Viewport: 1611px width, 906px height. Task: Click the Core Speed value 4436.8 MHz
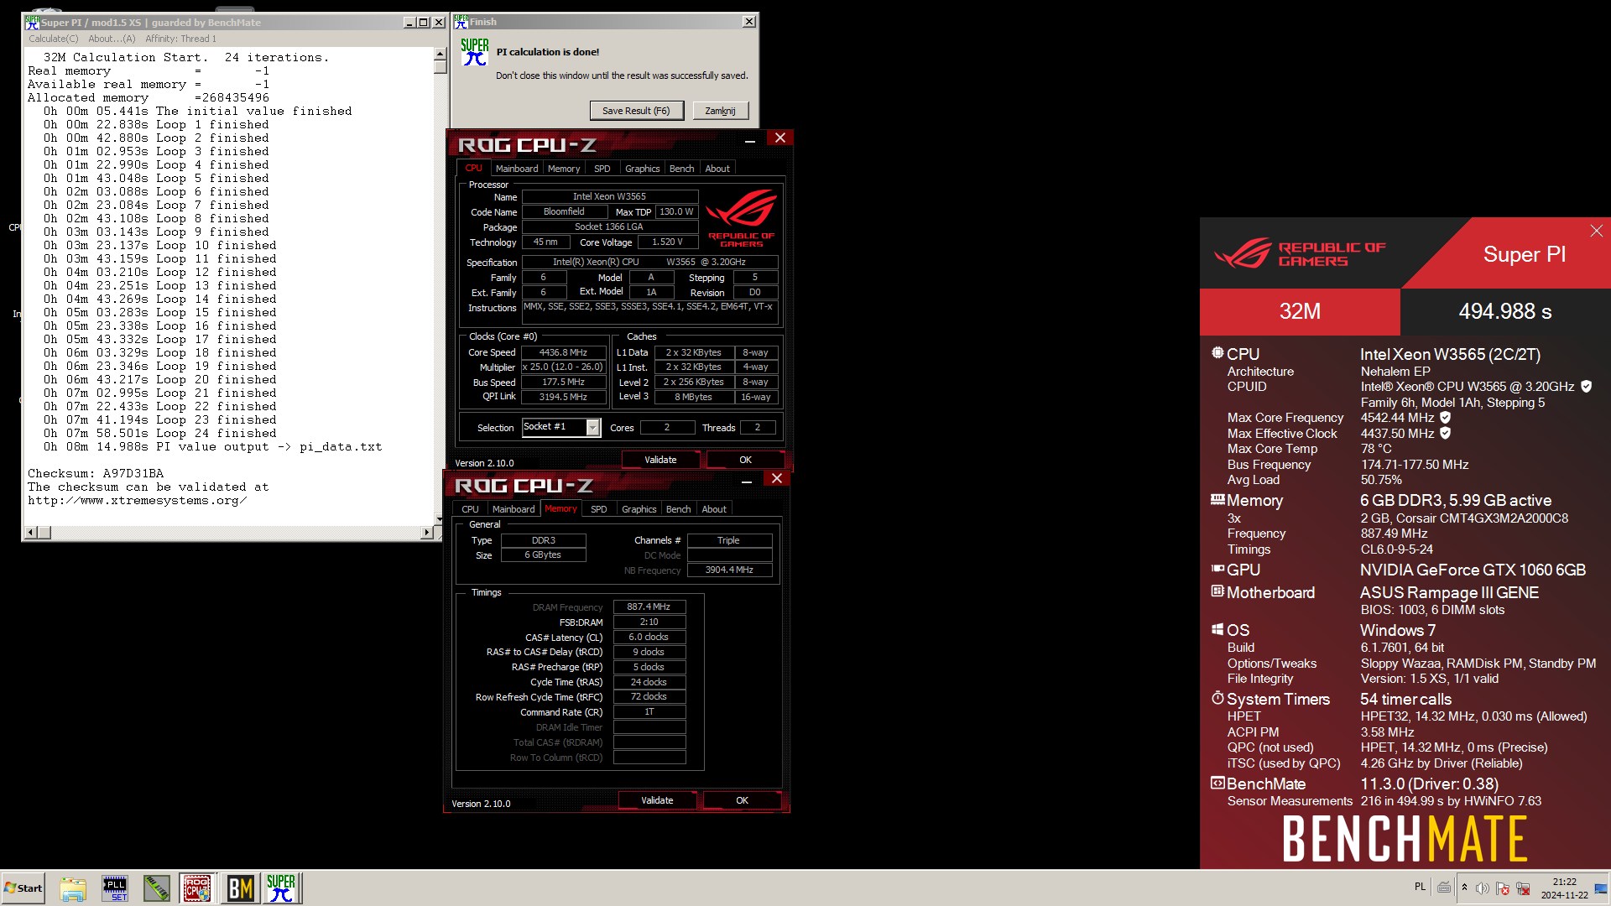(x=563, y=352)
